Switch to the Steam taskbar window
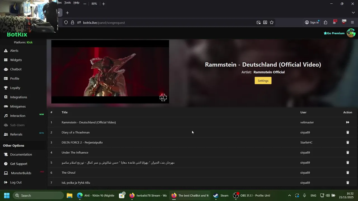This screenshot has width=358, height=201. [x=221, y=195]
